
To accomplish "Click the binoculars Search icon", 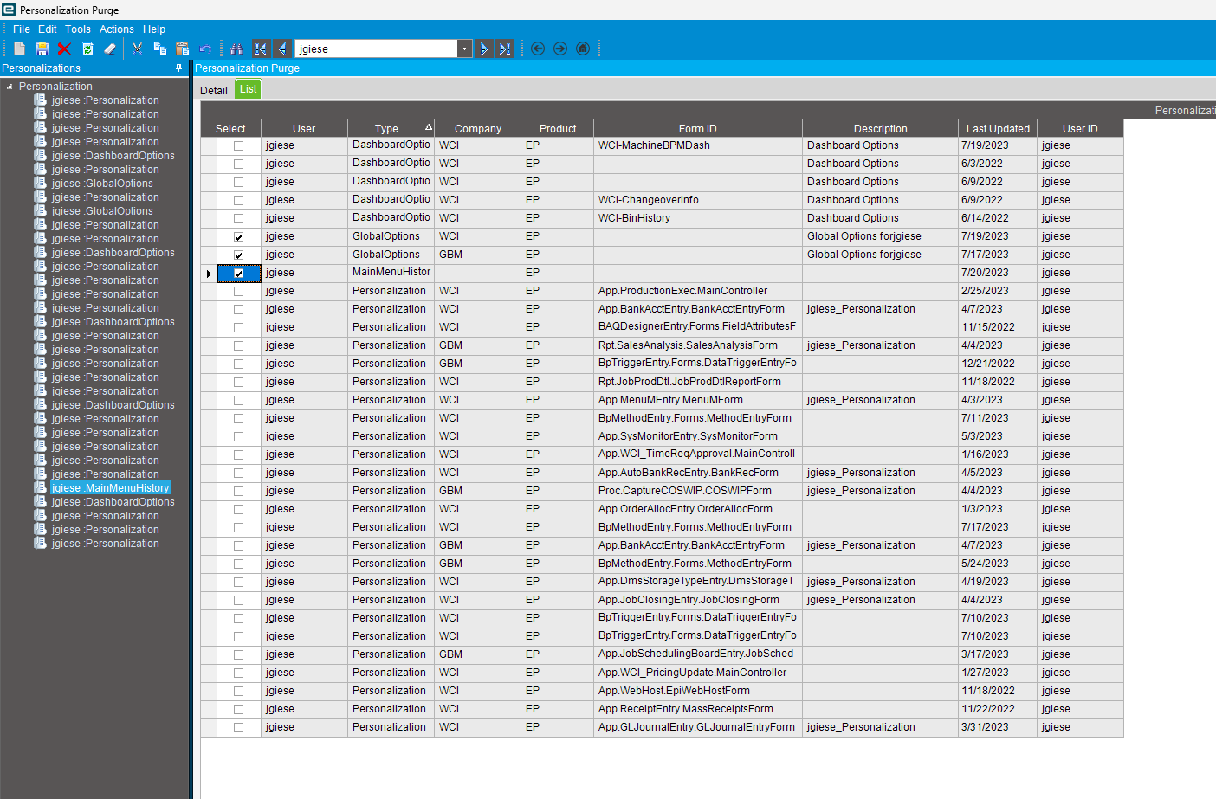I will point(236,49).
